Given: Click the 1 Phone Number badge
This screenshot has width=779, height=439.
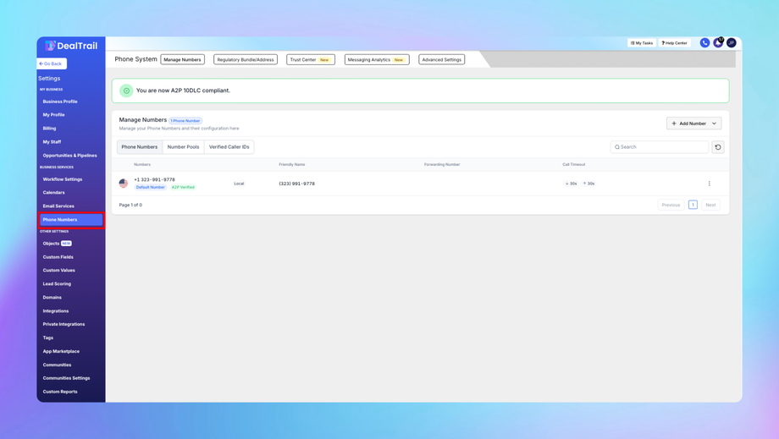Looking at the screenshot, I should 185,121.
